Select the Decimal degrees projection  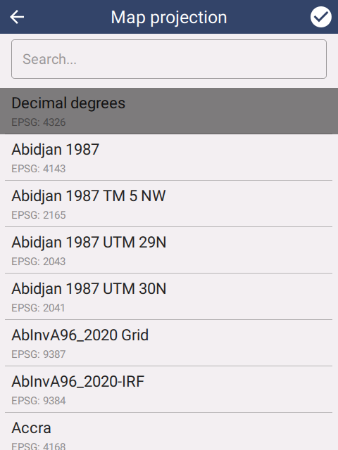pyautogui.click(x=169, y=111)
